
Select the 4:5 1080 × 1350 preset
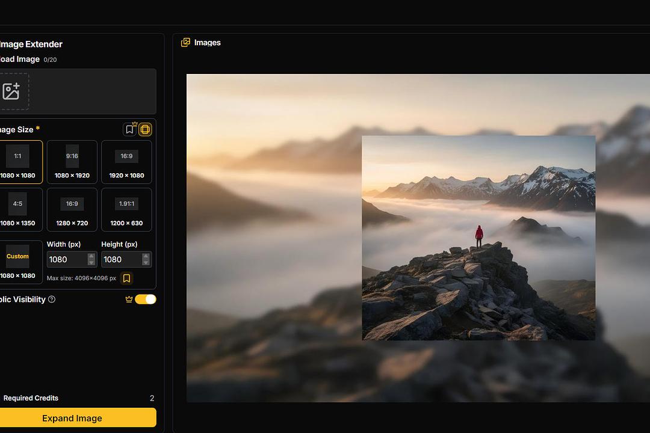(18, 209)
